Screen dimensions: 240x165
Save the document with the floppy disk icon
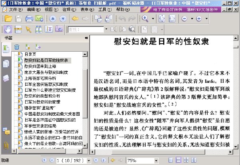[18, 19]
